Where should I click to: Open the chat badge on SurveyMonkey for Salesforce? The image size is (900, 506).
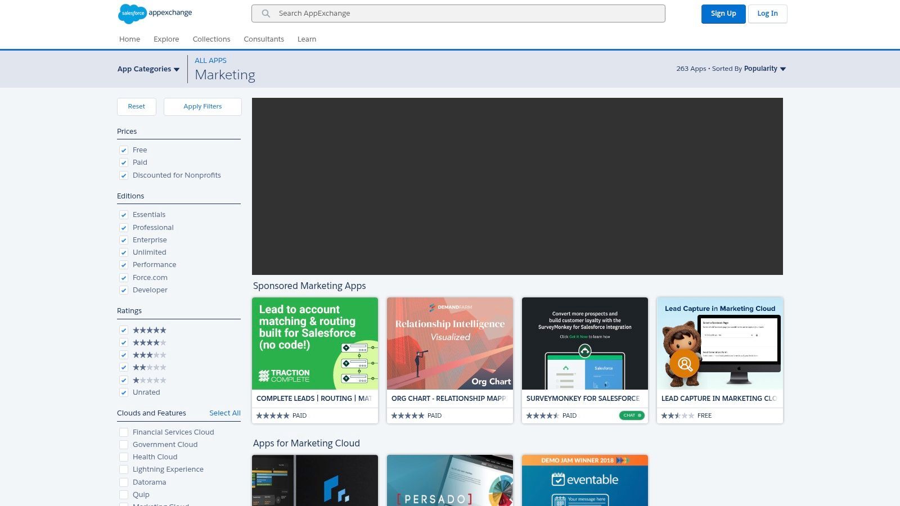[x=631, y=415]
